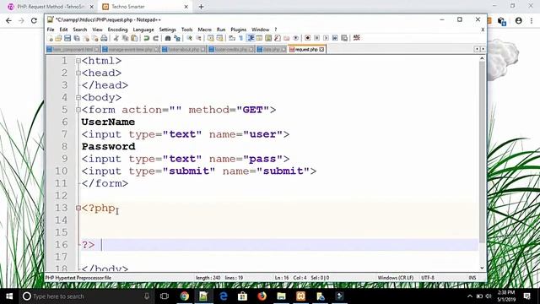This screenshot has height=304, width=540.
Task: Click the Paste clipboard icon
Action: (134, 38)
